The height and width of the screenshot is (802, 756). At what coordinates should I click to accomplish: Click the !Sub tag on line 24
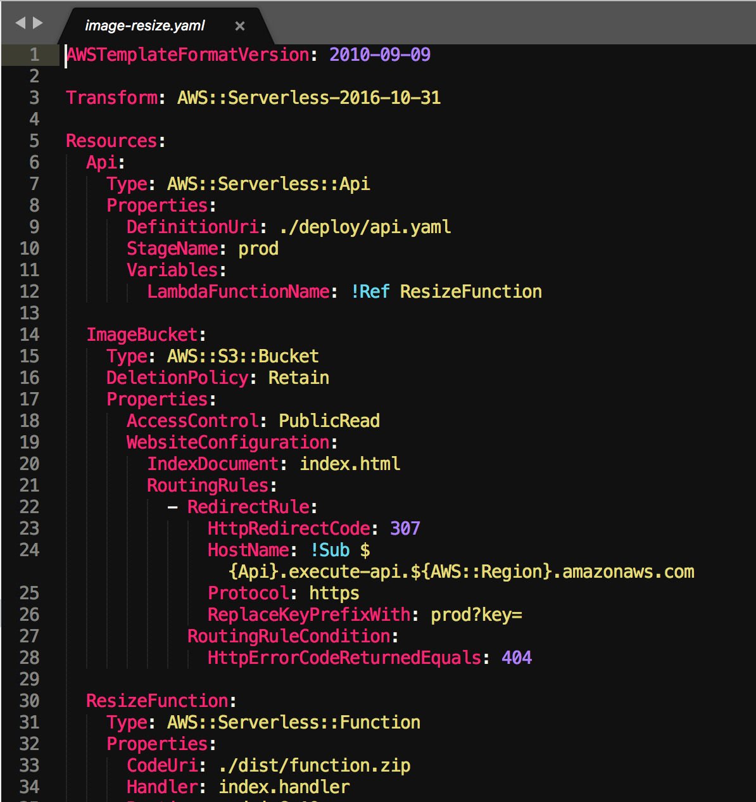[329, 550]
